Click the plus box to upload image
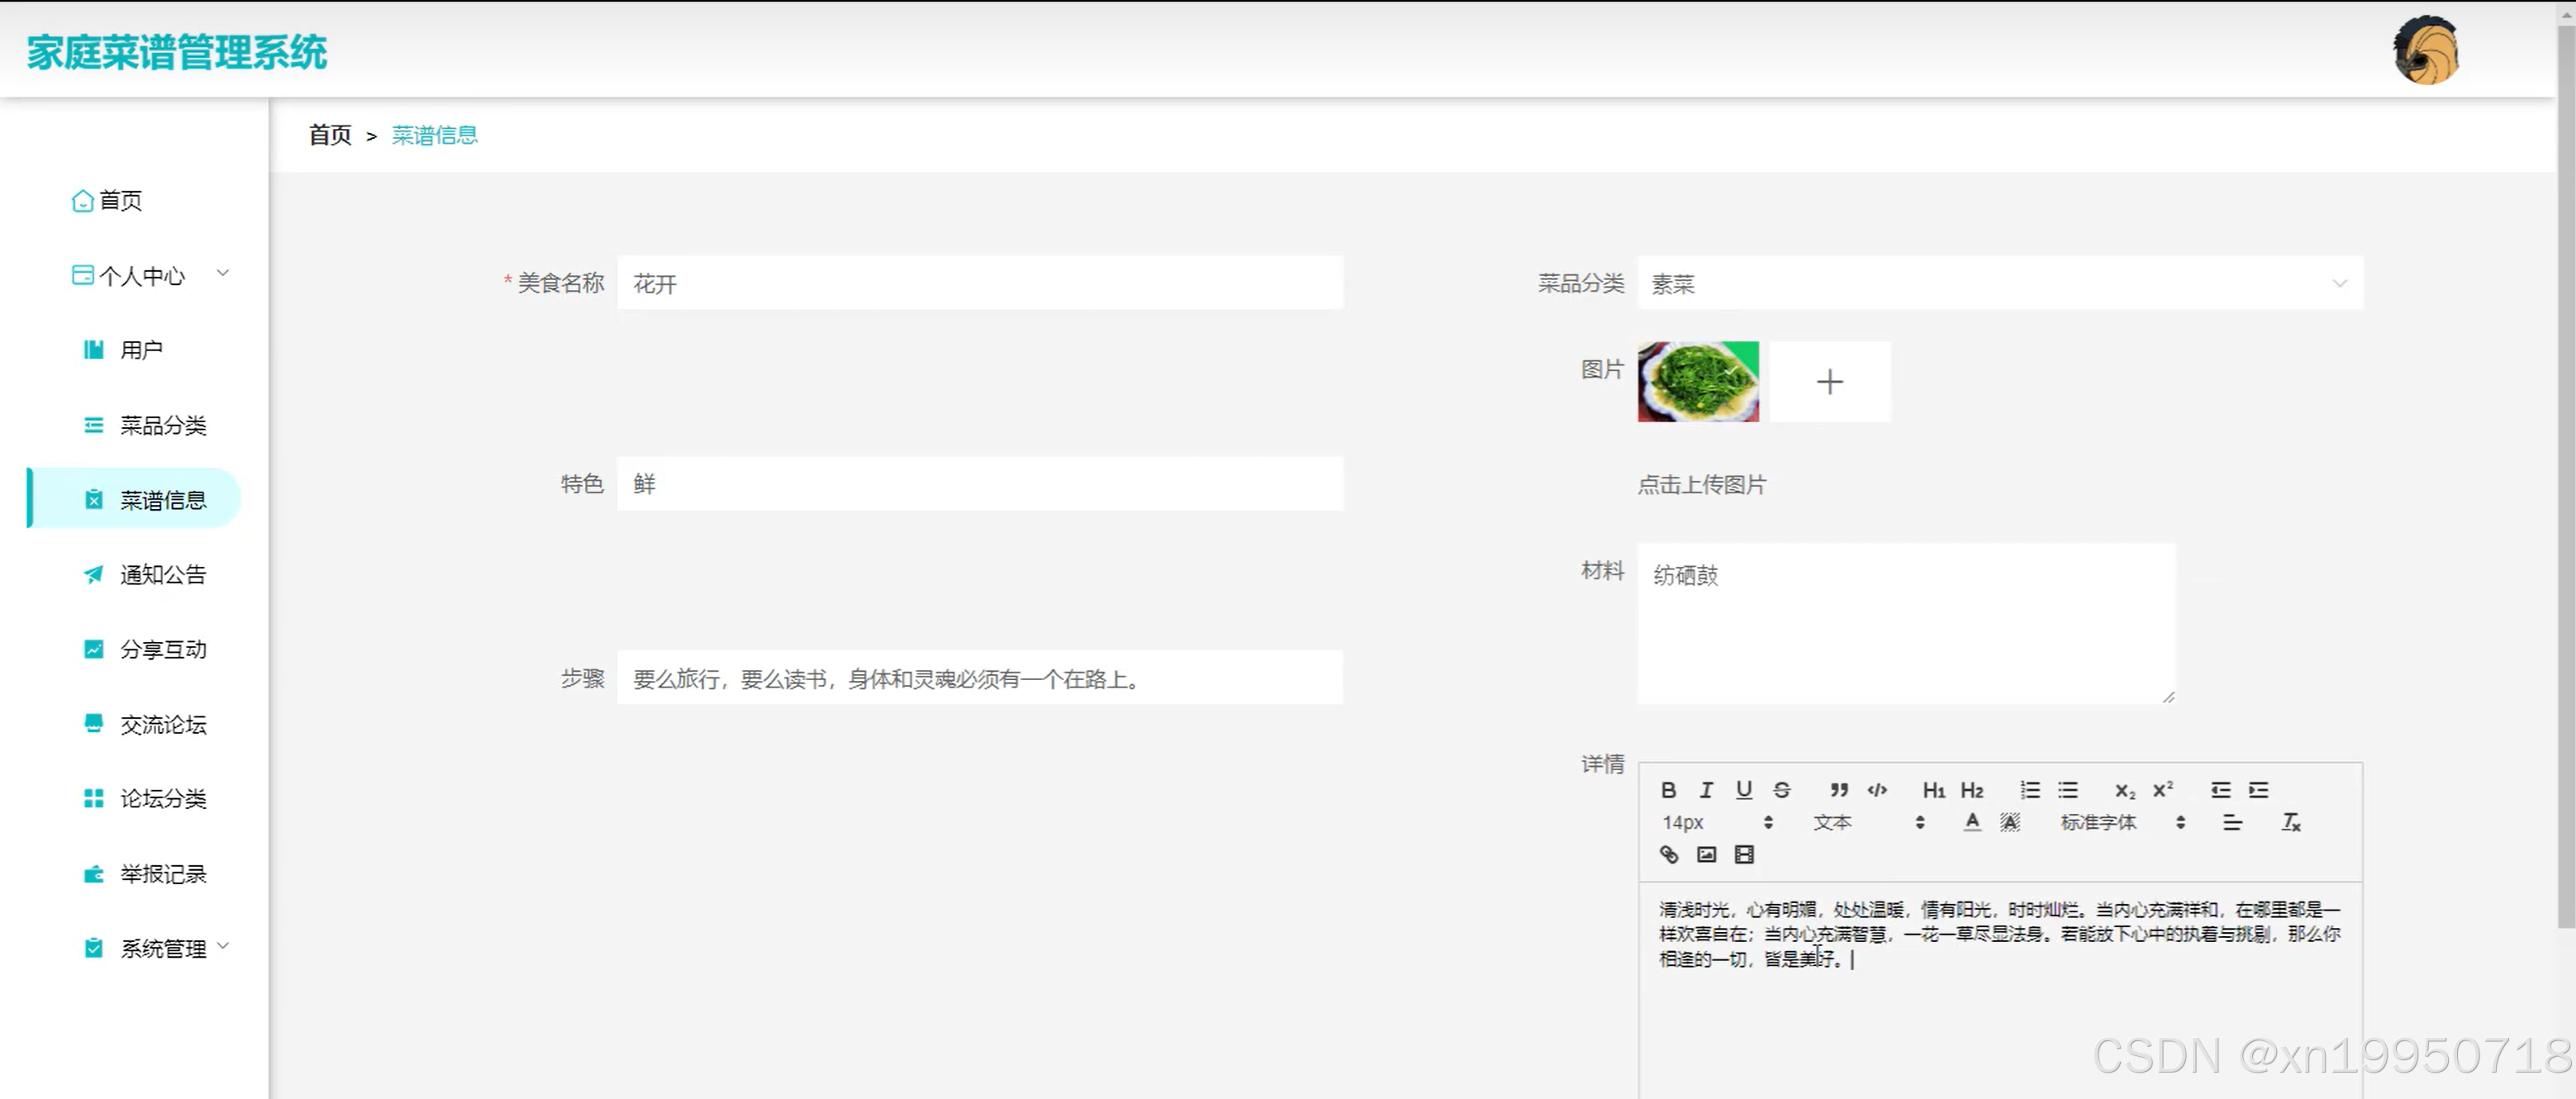 click(x=1830, y=382)
